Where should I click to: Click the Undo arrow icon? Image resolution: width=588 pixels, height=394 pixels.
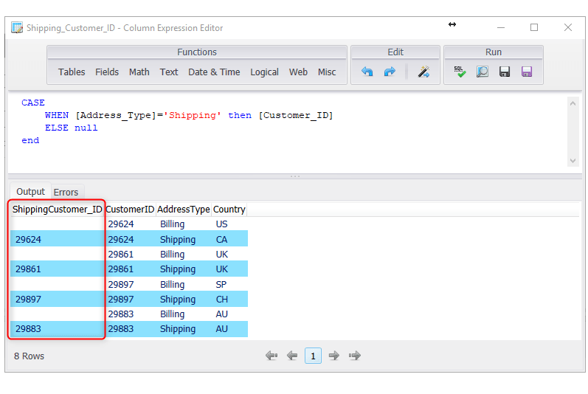367,72
